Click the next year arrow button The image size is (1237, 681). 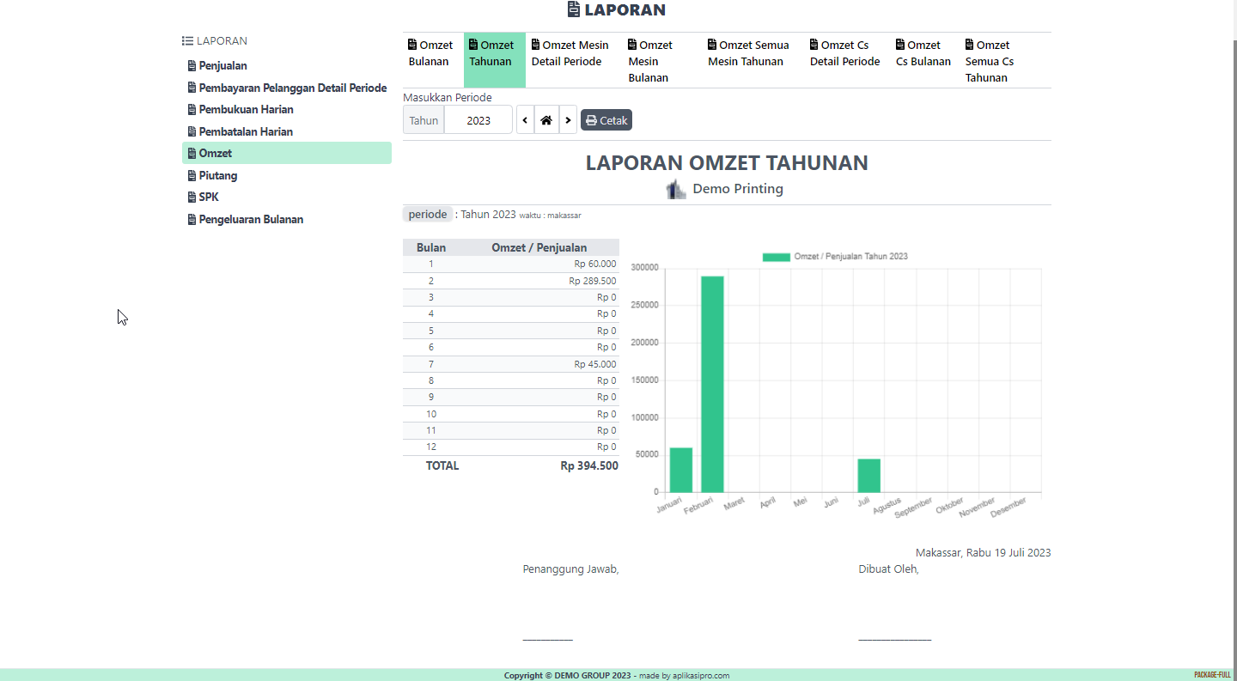568,120
